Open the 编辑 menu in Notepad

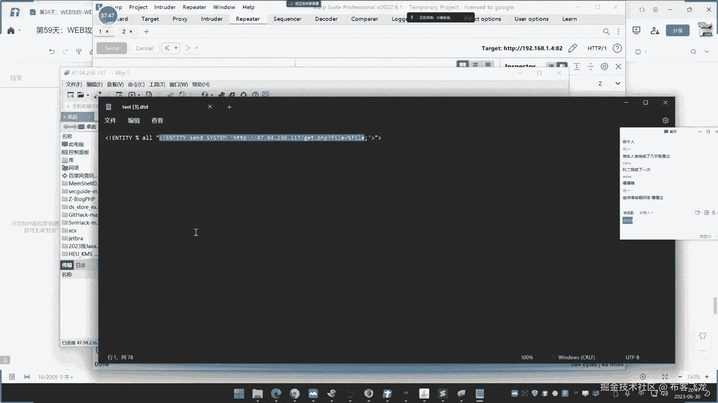(134, 121)
